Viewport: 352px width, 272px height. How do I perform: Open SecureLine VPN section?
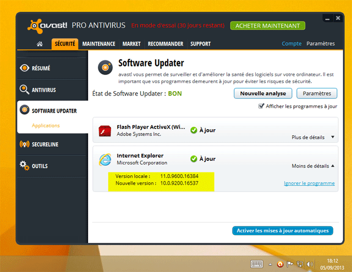[x=45, y=144]
